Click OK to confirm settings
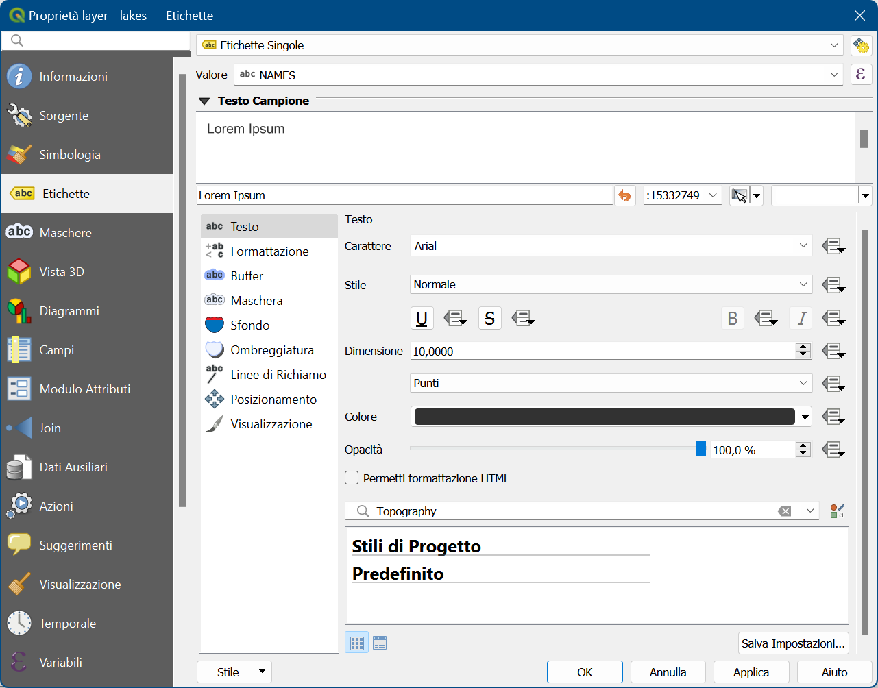Viewport: 878px width, 688px height. coord(585,672)
